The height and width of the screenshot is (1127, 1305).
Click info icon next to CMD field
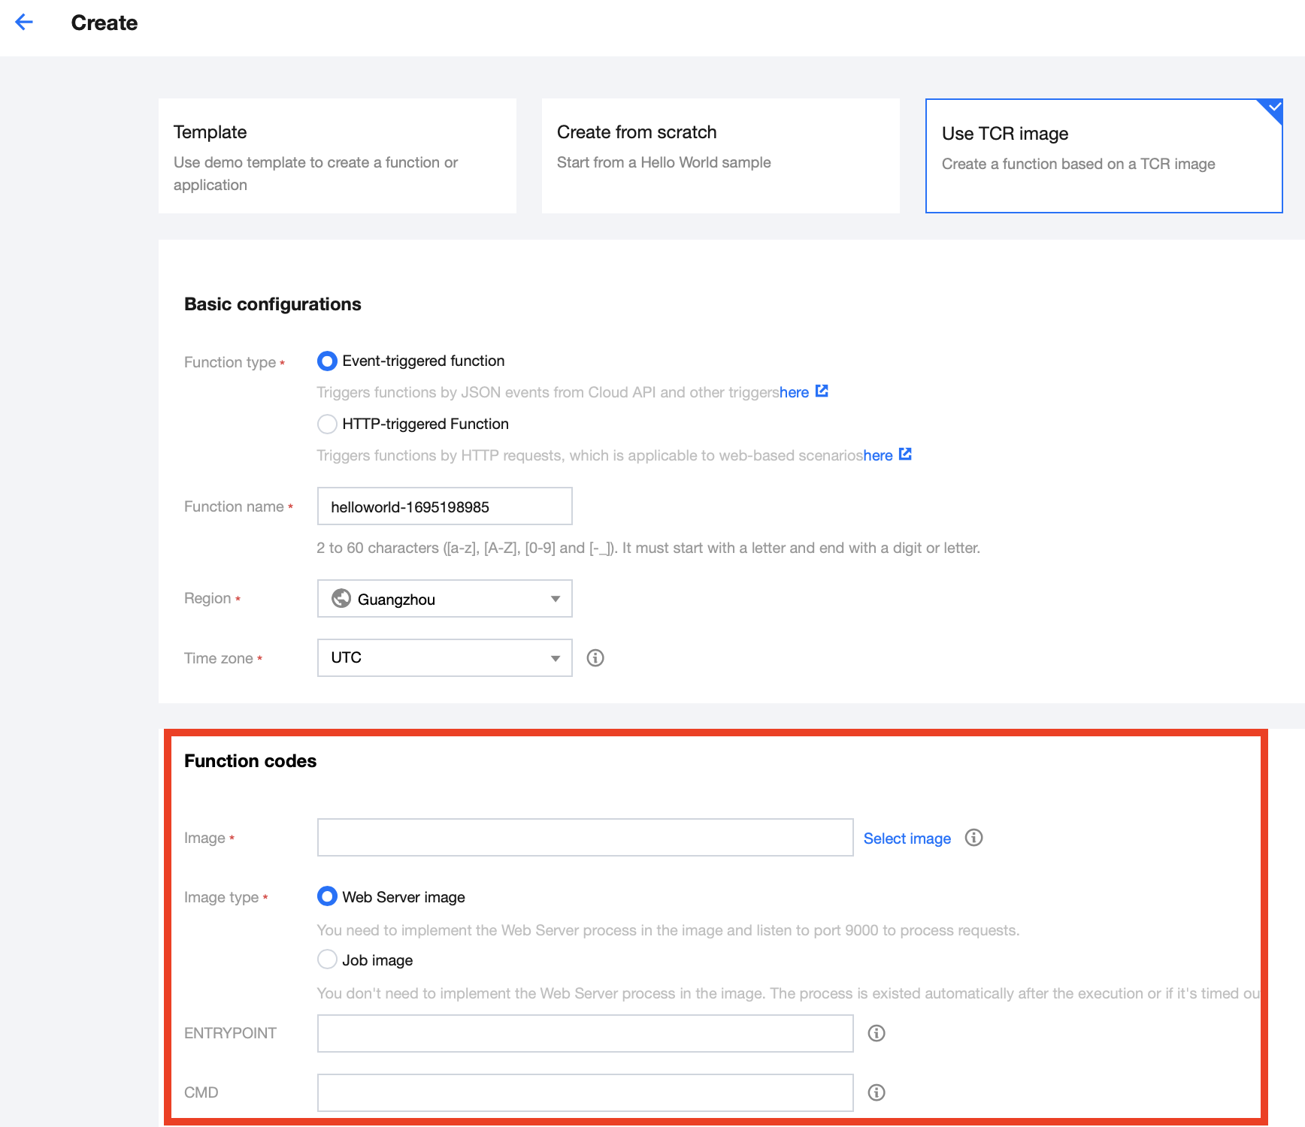(x=877, y=1092)
